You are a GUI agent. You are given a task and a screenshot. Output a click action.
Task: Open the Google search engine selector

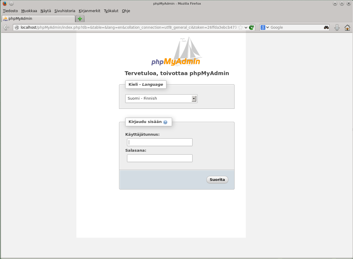[x=265, y=27]
